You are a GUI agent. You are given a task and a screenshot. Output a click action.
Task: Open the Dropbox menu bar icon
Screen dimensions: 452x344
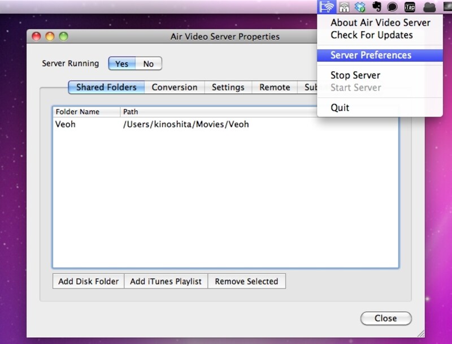pos(360,7)
